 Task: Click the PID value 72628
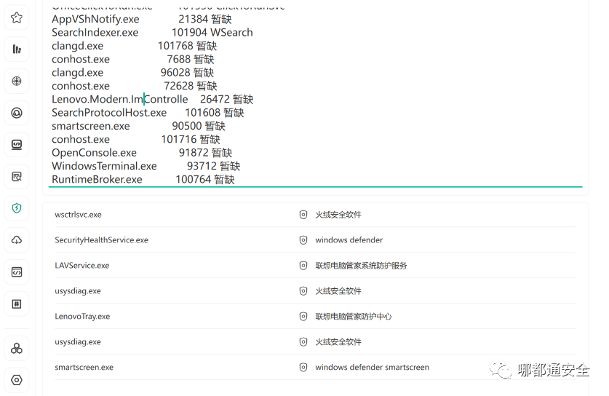[x=179, y=86]
